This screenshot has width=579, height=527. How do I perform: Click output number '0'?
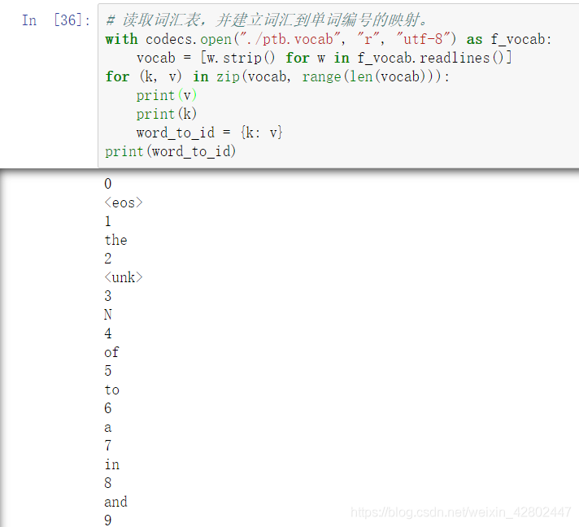tap(108, 184)
